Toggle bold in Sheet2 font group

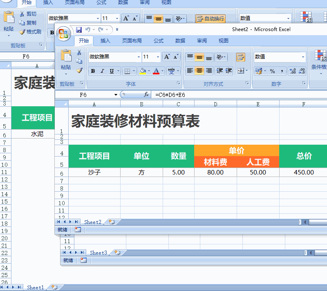pos(93,71)
